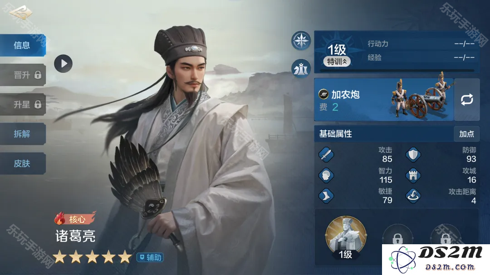Click the back arrow logo icon
Screen dimensions: 490x275
coord(20,13)
